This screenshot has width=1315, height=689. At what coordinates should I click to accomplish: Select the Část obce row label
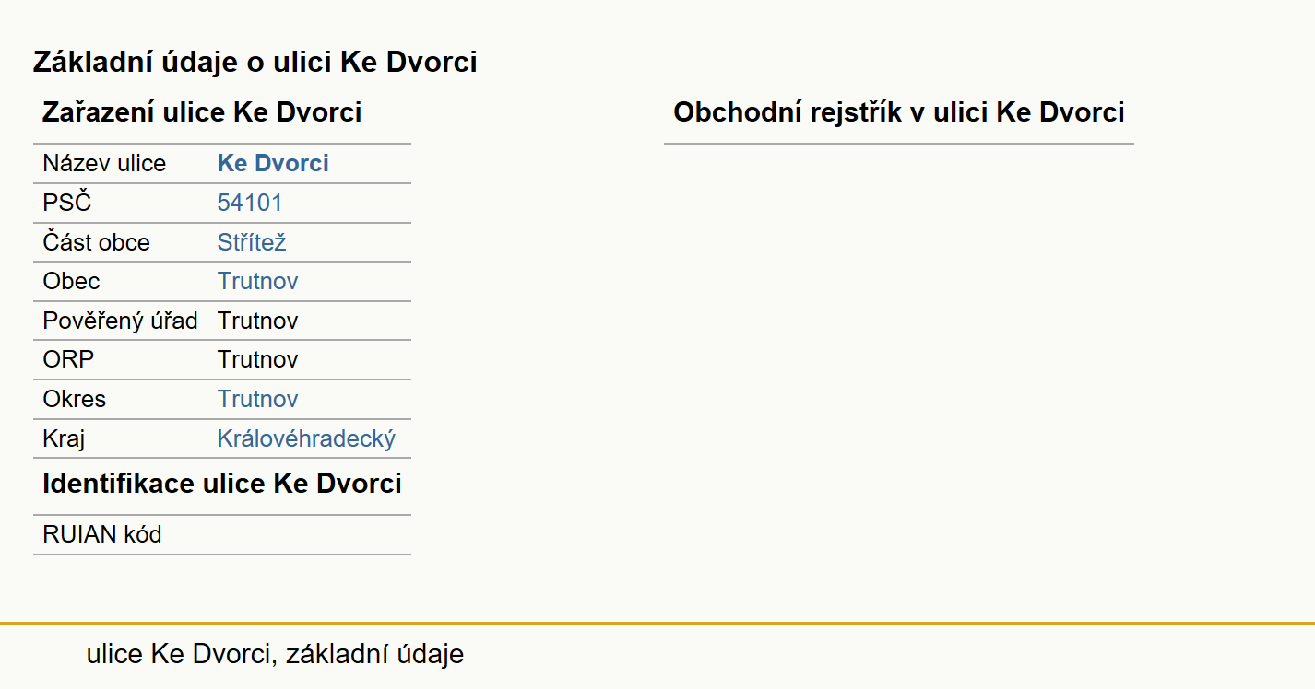(x=96, y=242)
